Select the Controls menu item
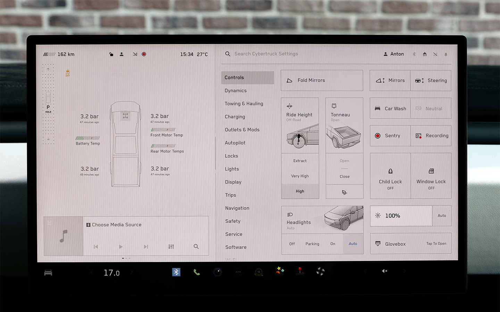500x312 pixels. tap(248, 78)
